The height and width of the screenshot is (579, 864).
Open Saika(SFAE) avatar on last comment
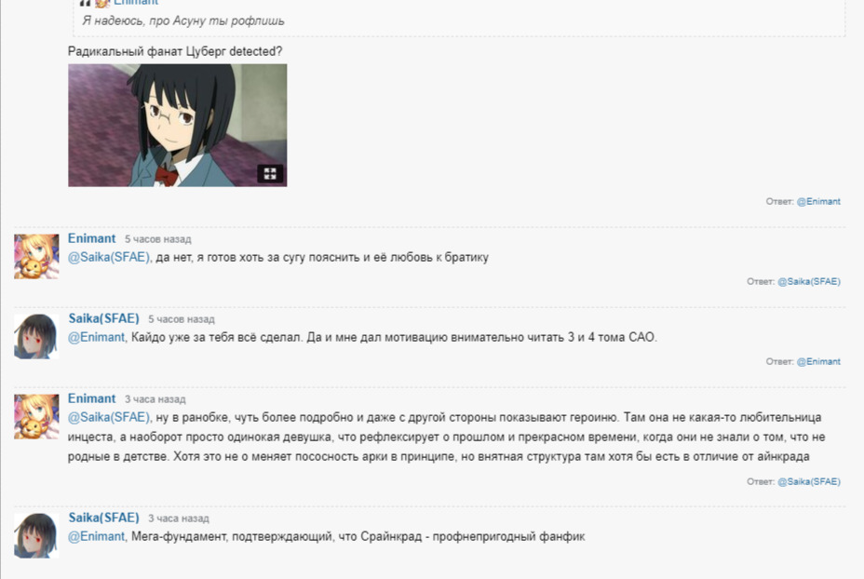pyautogui.click(x=36, y=535)
